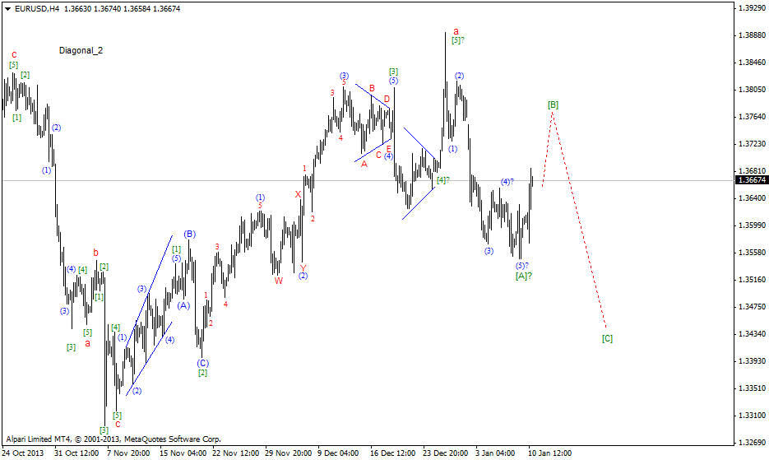Screen dimensions: 769x460
Task: Click the 1.35990 price axis value
Action: tap(752, 225)
